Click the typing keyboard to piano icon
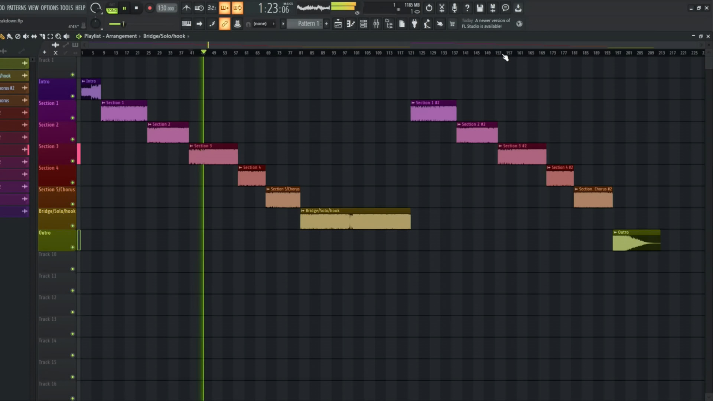Screen dimensions: 713x401 [x=186, y=24]
